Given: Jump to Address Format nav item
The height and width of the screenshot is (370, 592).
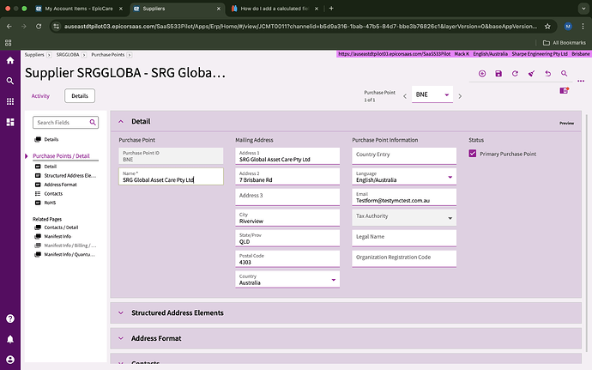Looking at the screenshot, I should click(60, 185).
